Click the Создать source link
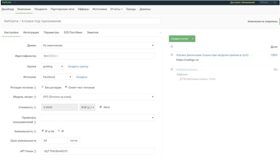 [x=82, y=77]
